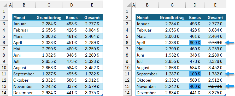Select column D header in the left sheet

pyautogui.click(x=72, y=5)
